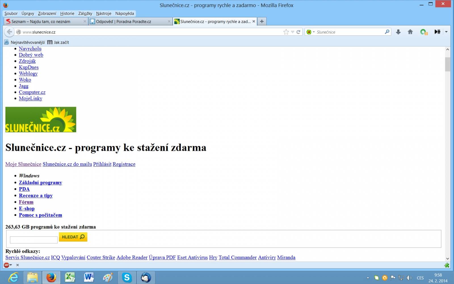This screenshot has height=284, width=454.
Task: Open the Nápověda menu
Action: 125,13
